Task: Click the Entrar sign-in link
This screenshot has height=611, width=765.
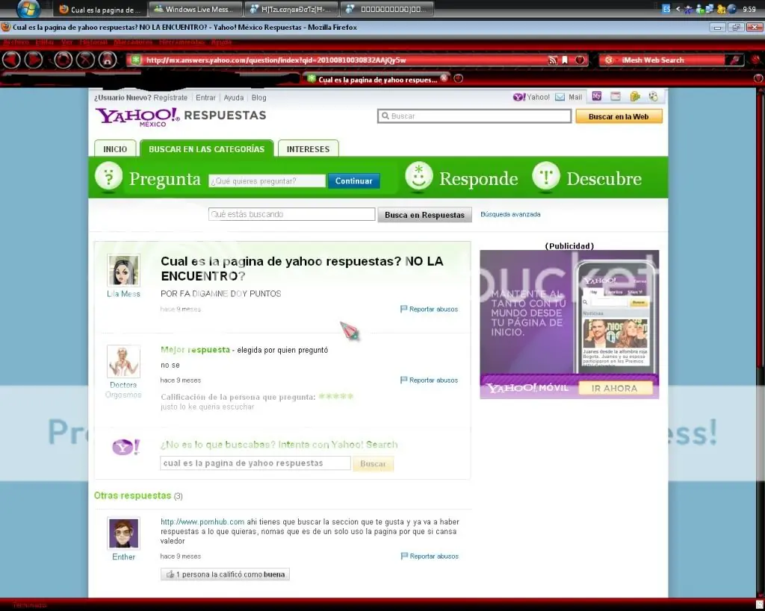Action: click(x=205, y=98)
